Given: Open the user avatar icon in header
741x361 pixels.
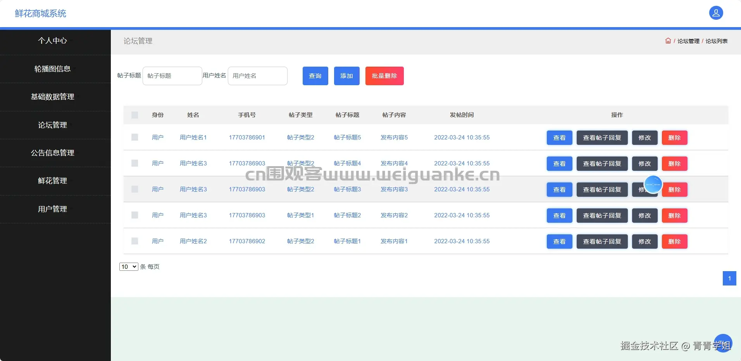Looking at the screenshot, I should 716,13.
